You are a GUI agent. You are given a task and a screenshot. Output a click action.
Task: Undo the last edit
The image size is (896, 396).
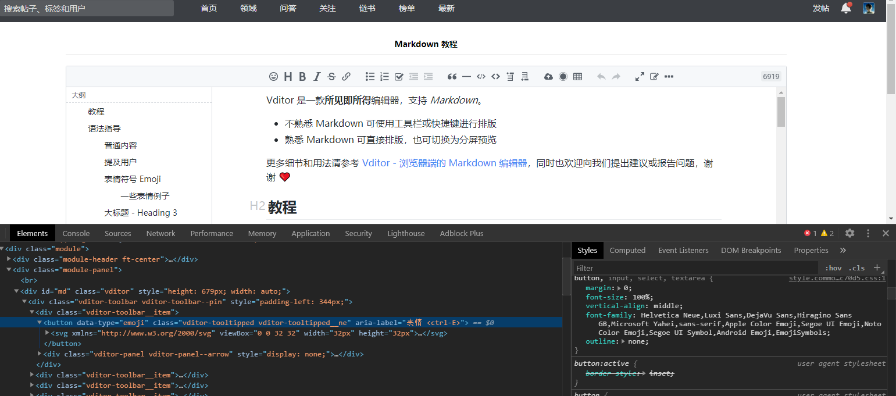601,76
